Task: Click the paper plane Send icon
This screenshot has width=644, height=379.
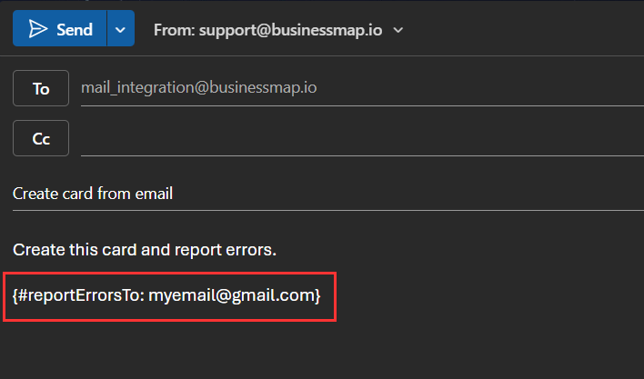Action: pyautogui.click(x=37, y=29)
